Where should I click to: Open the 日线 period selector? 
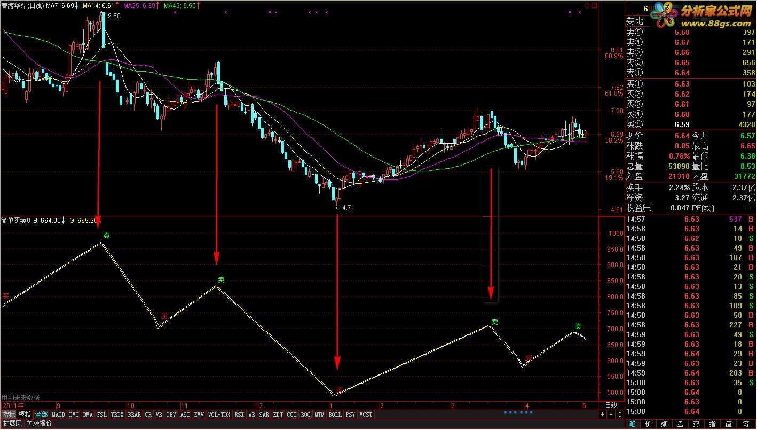[611, 405]
